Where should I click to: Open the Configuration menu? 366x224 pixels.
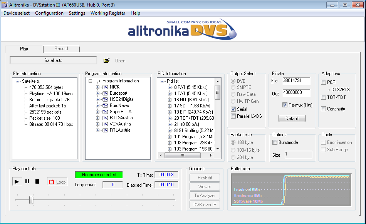click(49, 13)
